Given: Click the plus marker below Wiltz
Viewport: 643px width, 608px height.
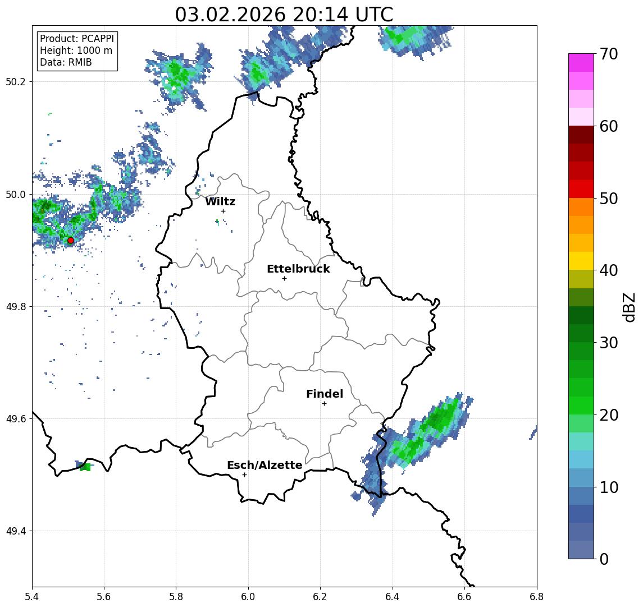Looking at the screenshot, I should pyautogui.click(x=223, y=211).
